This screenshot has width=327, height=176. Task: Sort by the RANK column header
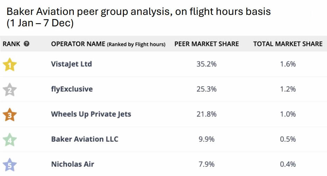click(x=11, y=44)
